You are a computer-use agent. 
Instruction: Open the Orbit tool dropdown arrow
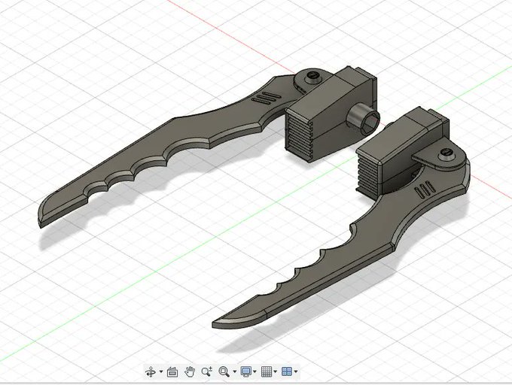[x=161, y=371]
